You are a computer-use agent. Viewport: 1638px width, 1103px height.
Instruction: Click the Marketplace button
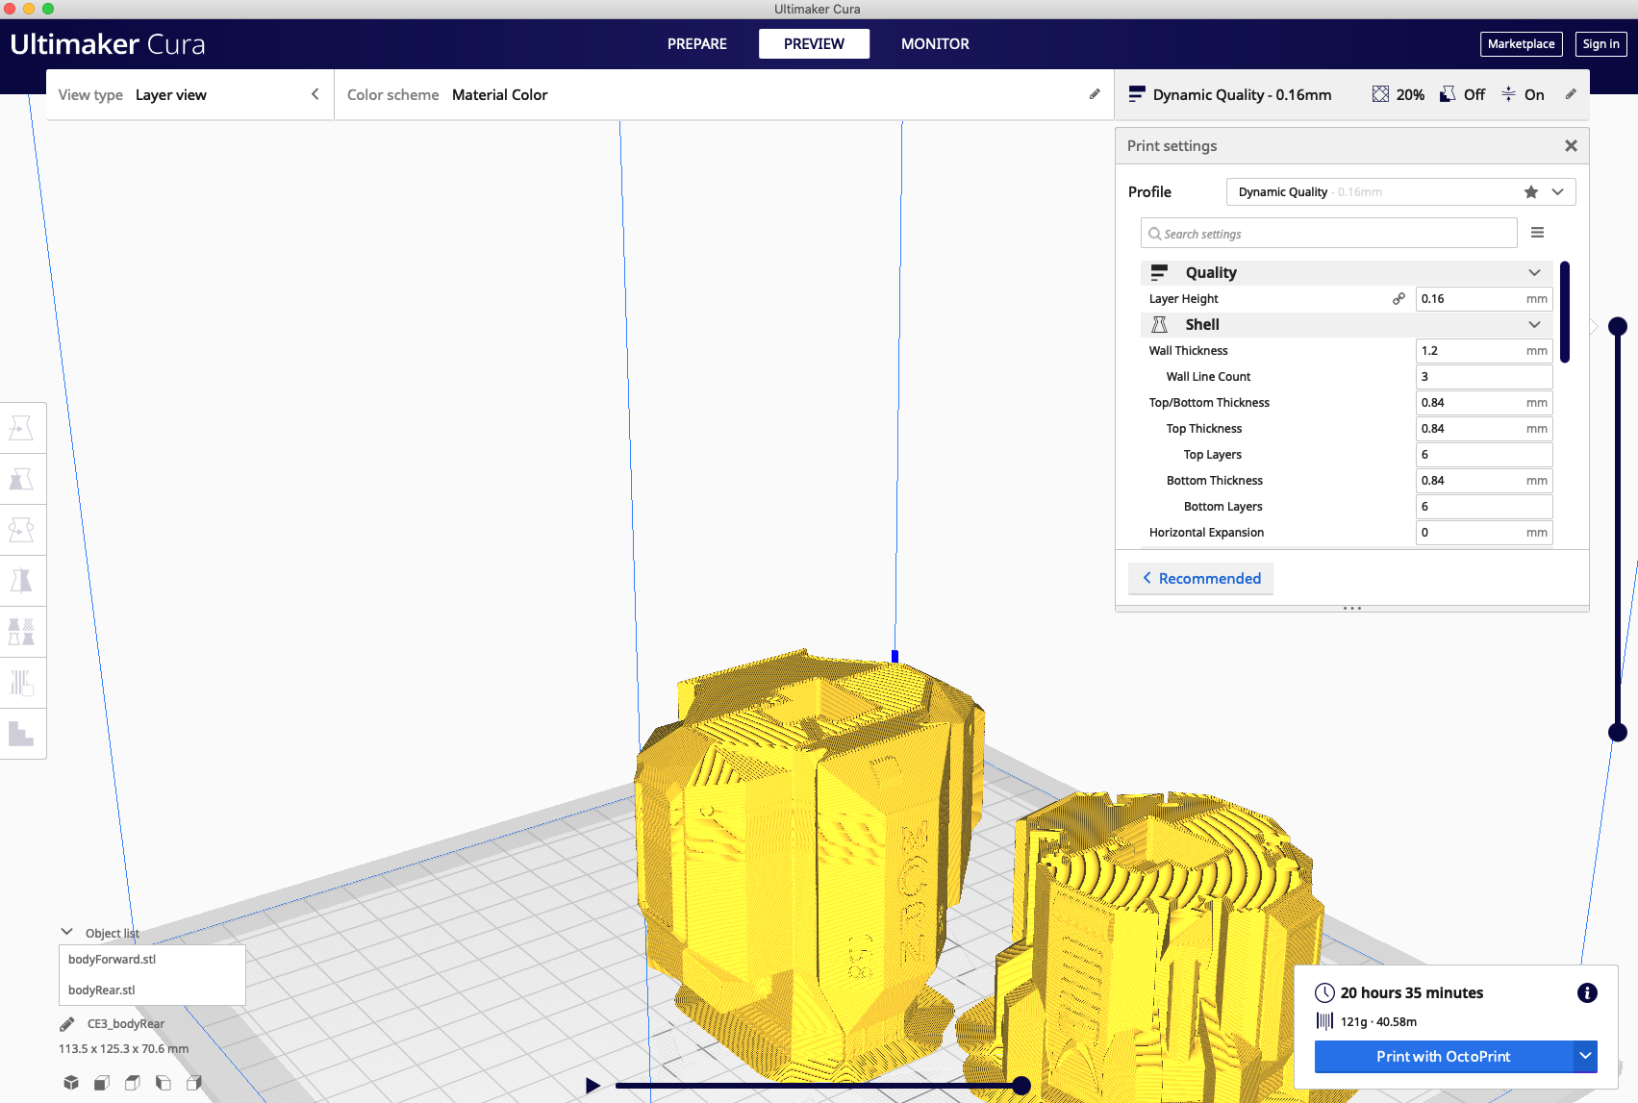[1521, 43]
